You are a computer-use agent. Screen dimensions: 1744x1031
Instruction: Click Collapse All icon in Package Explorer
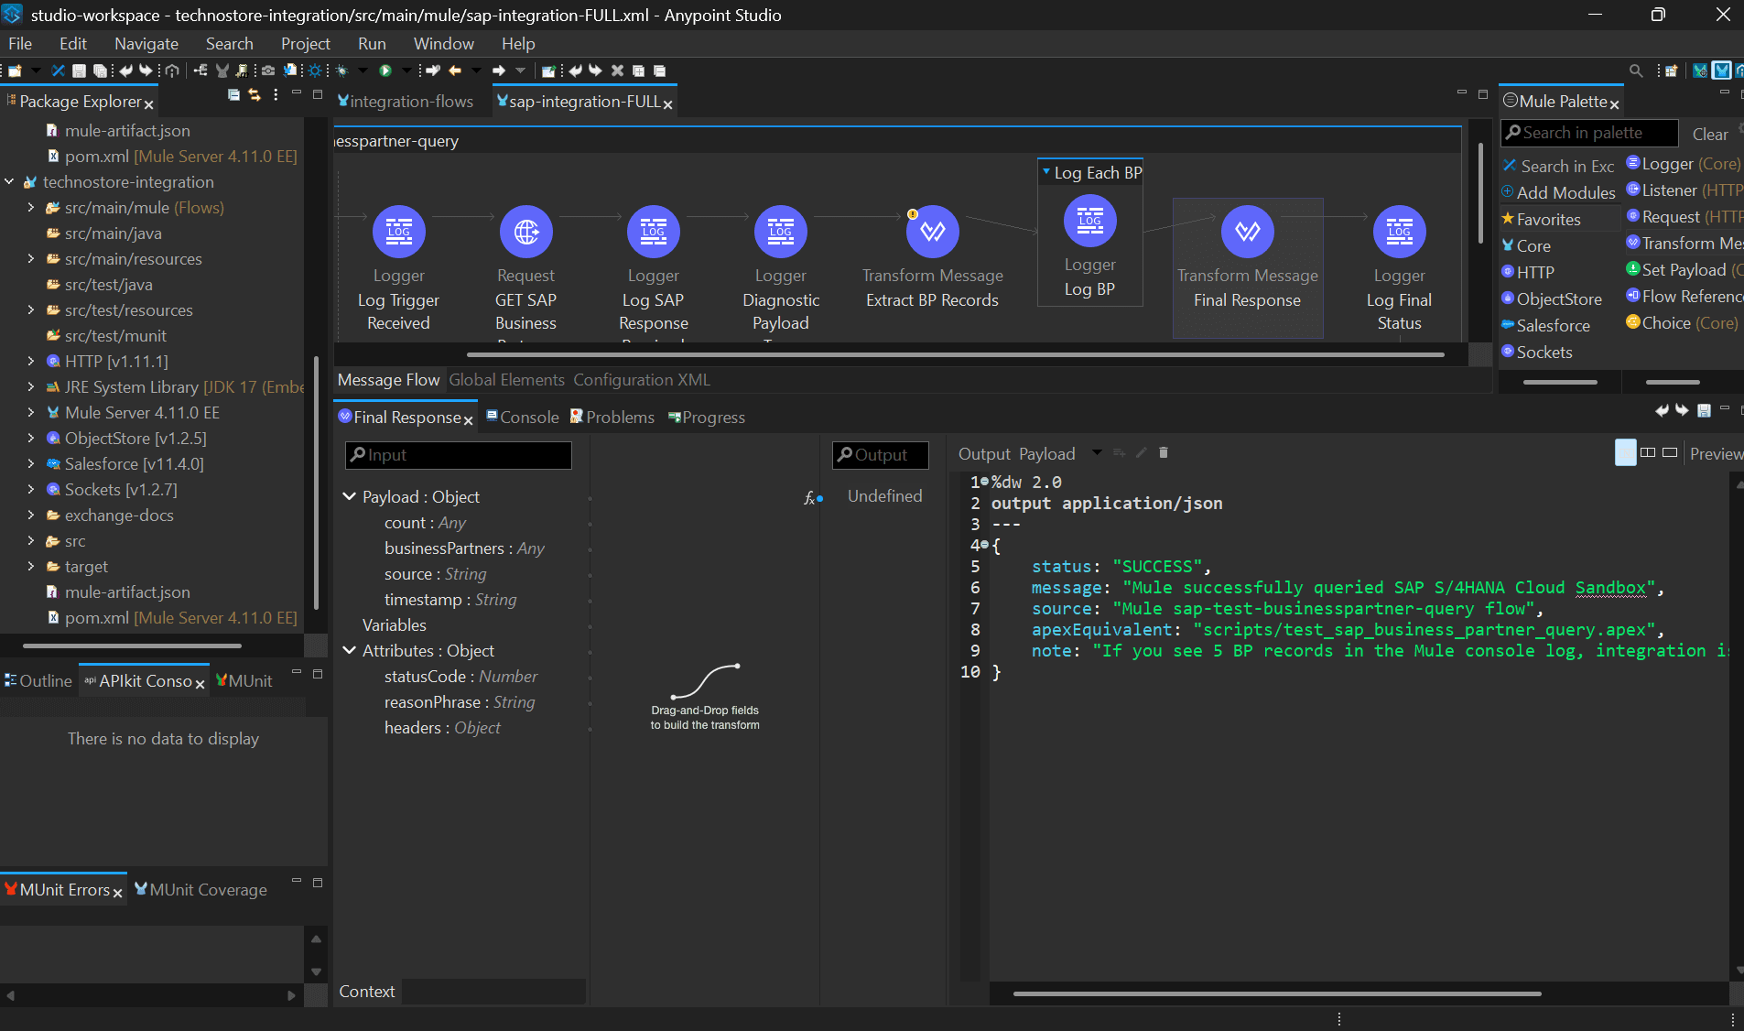click(x=233, y=94)
